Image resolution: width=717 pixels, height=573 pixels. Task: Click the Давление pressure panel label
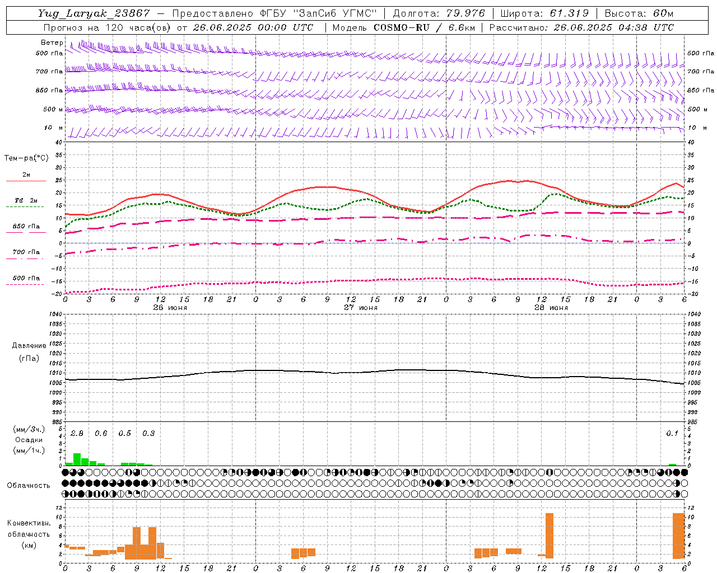tap(29, 346)
